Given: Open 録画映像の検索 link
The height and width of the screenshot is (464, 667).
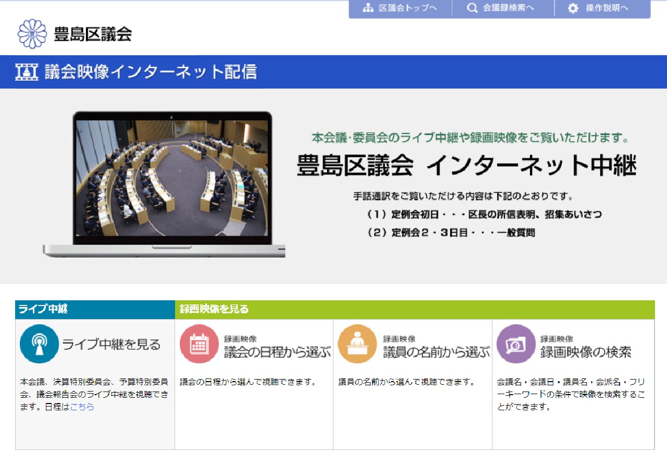Looking at the screenshot, I should [586, 352].
